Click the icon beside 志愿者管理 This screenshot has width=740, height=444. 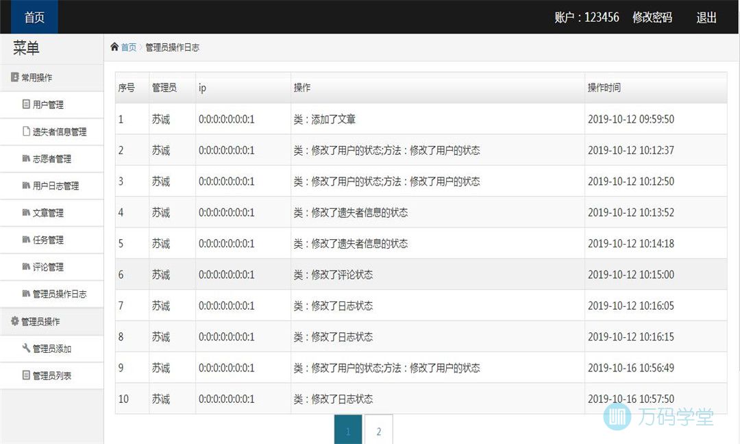pos(26,159)
